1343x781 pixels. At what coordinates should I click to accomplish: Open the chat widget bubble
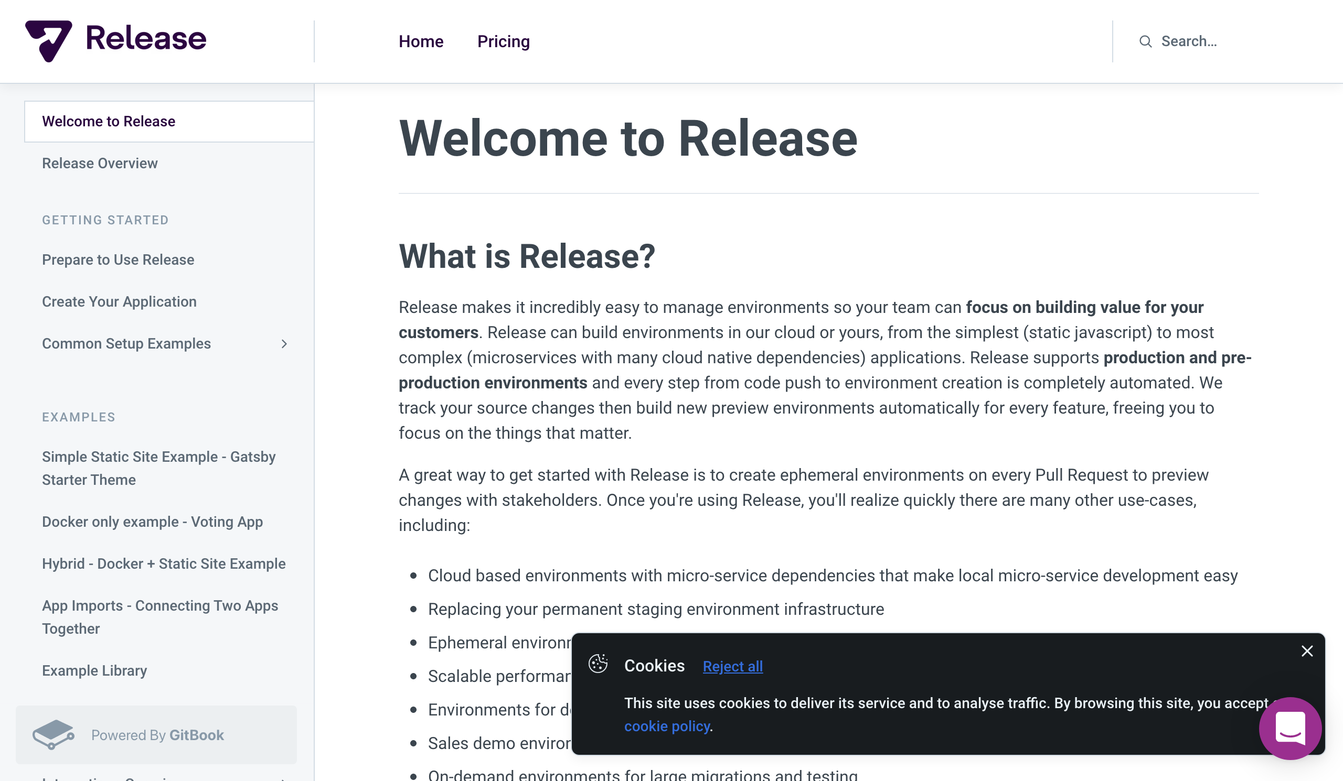click(1290, 728)
